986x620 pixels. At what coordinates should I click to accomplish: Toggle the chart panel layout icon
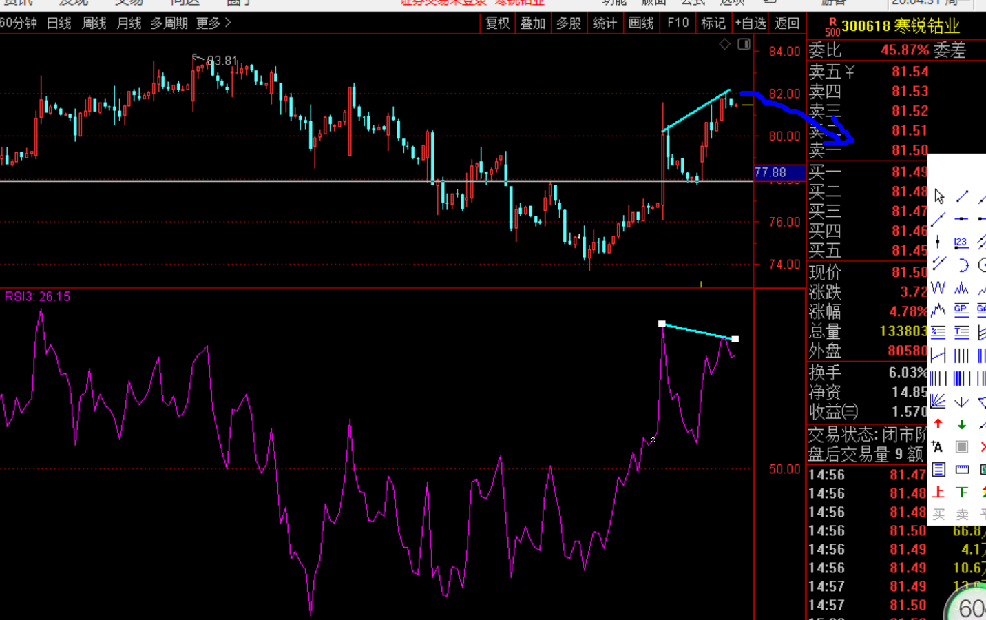[x=744, y=44]
